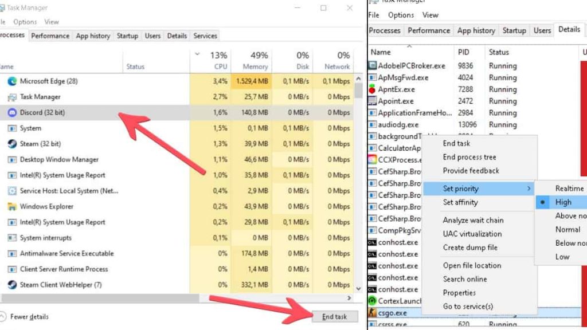The width and height of the screenshot is (587, 330).
Task: Open the Options menu in left window
Action: click(25, 22)
